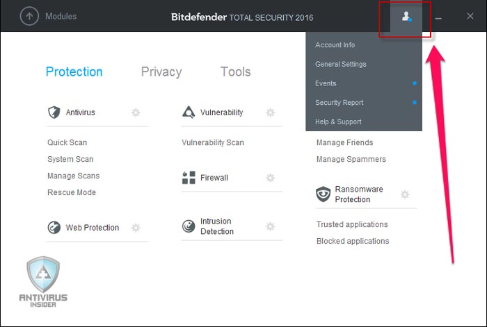Open Ransomware Protection settings gear
This screenshot has width=487, height=327.
point(405,194)
